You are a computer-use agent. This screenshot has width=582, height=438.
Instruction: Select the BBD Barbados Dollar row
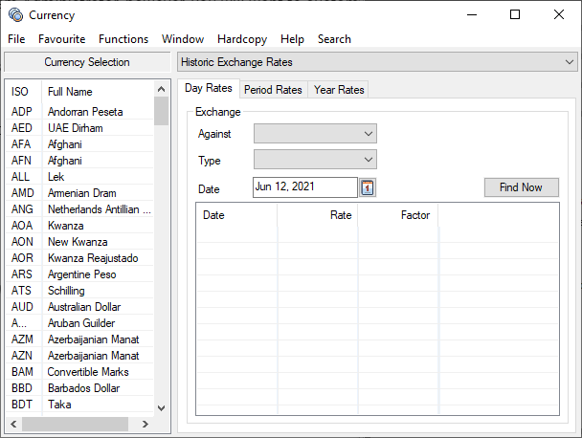(x=79, y=388)
